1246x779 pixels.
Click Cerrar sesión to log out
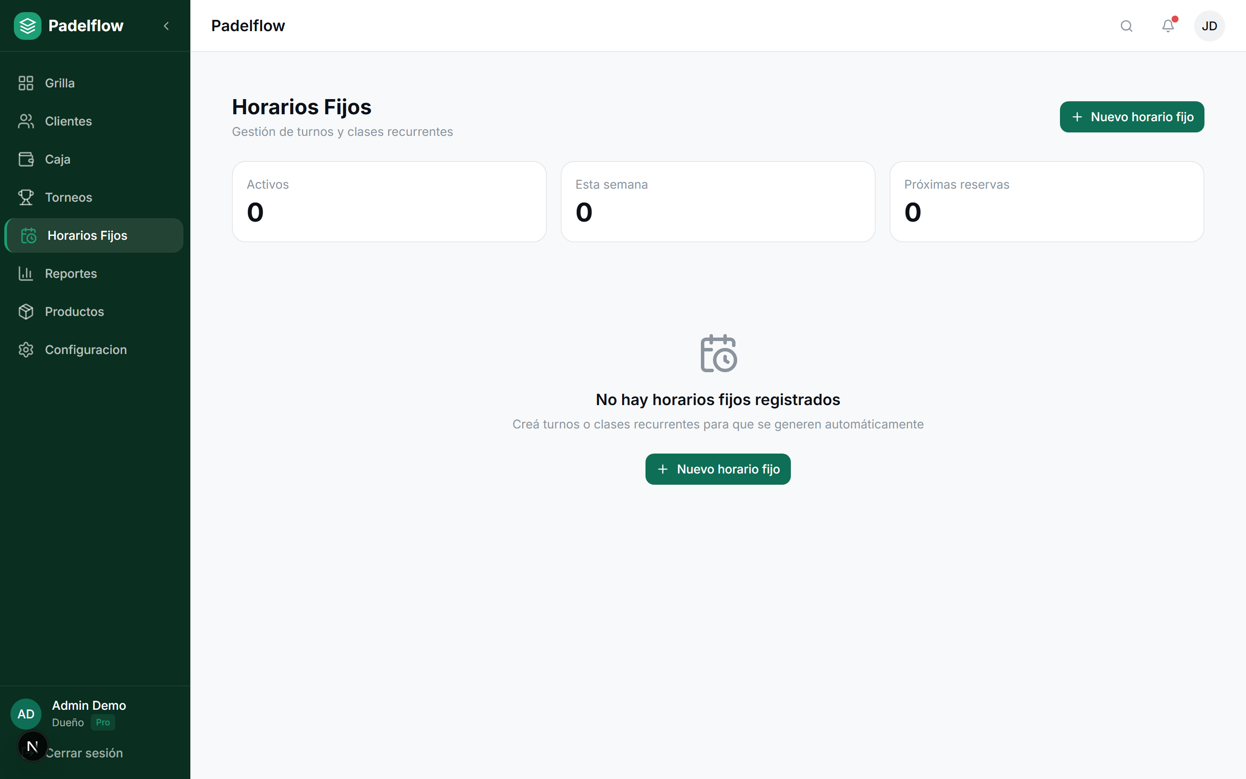click(x=84, y=753)
